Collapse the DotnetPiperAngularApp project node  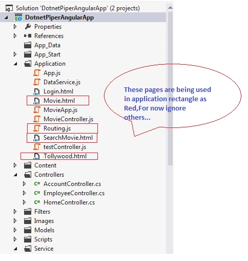tap(6, 17)
